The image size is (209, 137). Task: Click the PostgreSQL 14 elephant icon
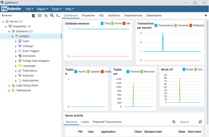pos(10,26)
